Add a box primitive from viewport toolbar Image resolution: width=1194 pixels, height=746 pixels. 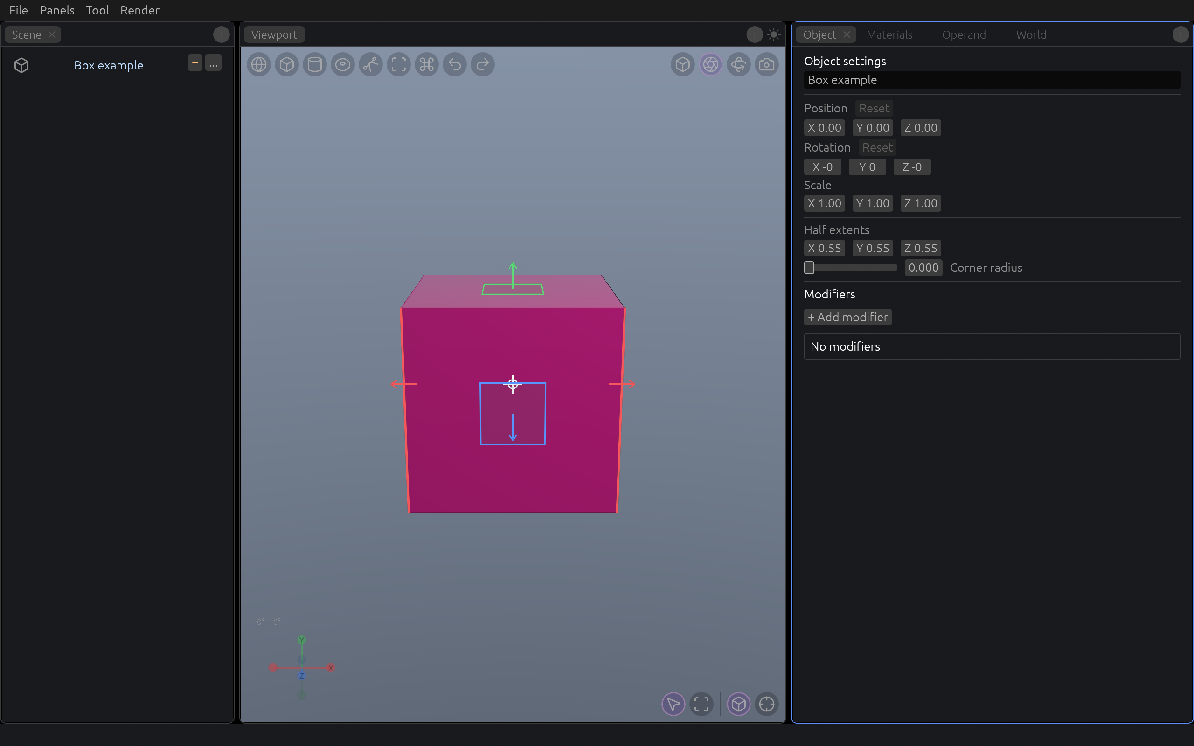coord(287,65)
